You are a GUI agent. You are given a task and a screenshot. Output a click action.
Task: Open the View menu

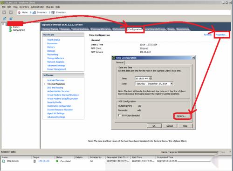(x=15, y=7)
